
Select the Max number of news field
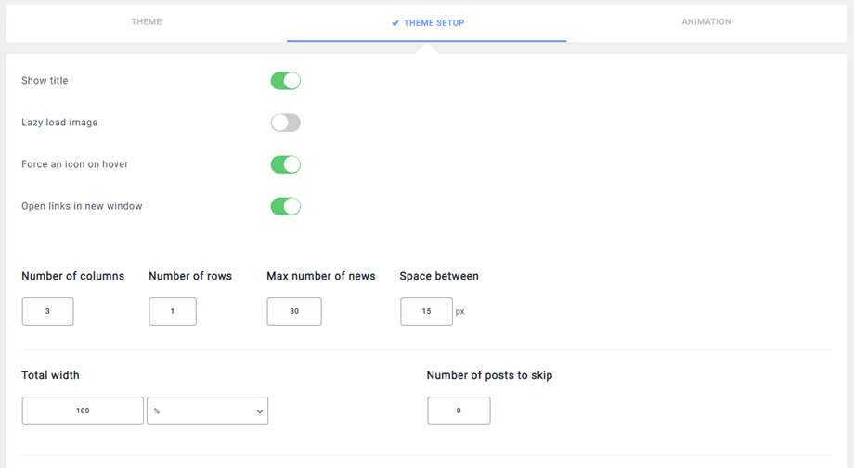(294, 312)
